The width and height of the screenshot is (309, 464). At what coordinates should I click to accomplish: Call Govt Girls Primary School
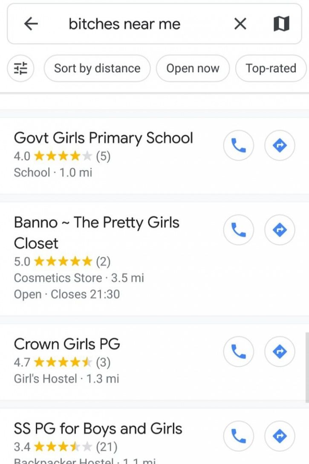tap(238, 145)
